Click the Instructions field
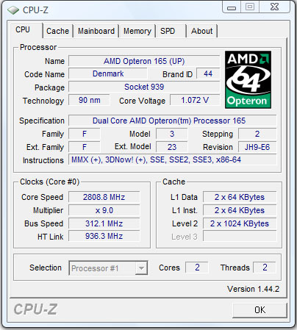The image size is (297, 330). [172, 159]
